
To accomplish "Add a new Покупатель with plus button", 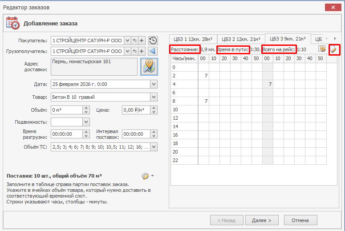I will coord(142,40).
